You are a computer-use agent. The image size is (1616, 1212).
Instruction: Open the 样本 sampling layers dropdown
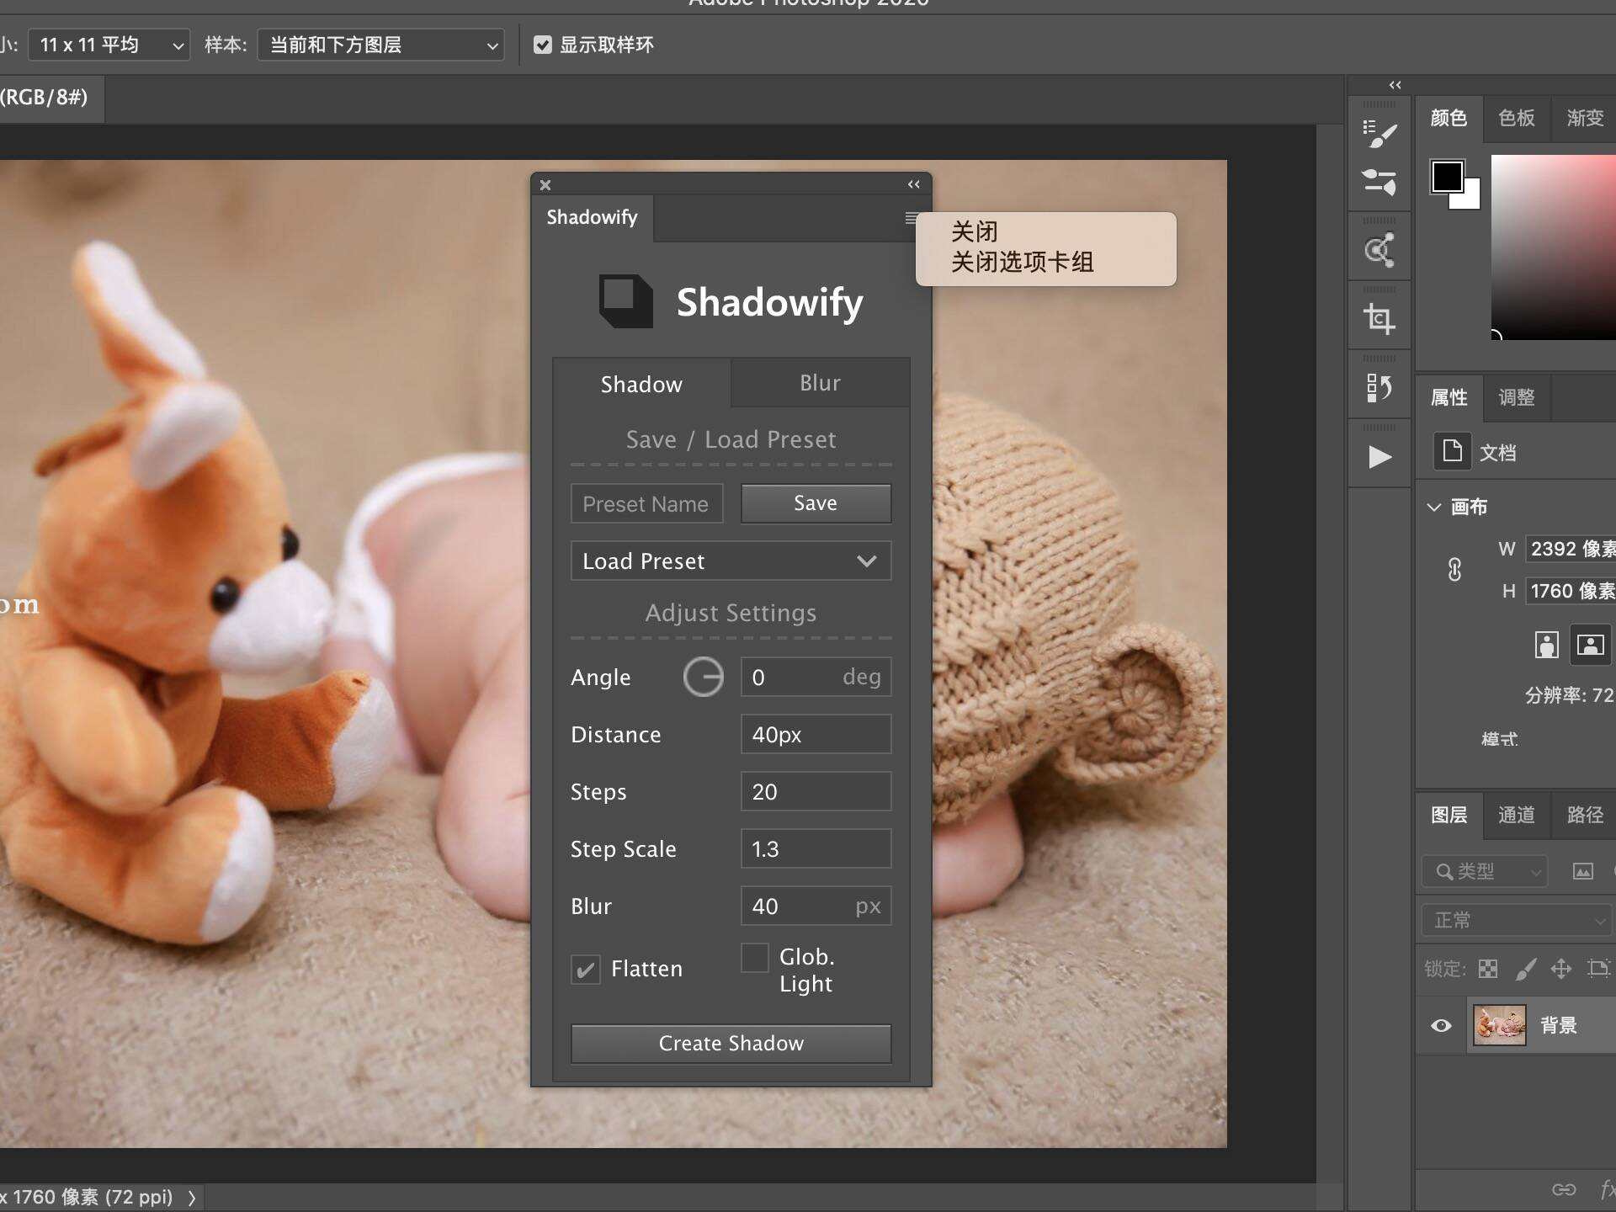[x=380, y=45]
